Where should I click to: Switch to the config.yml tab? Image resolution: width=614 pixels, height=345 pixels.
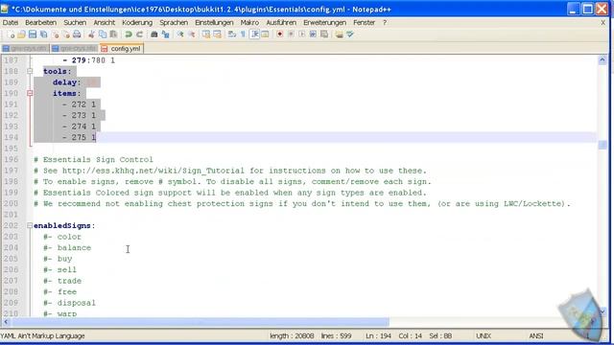[x=122, y=49]
